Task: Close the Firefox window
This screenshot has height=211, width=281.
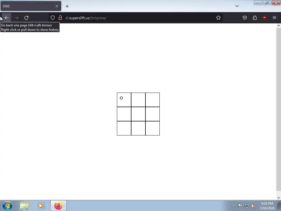Action: coord(276,3)
